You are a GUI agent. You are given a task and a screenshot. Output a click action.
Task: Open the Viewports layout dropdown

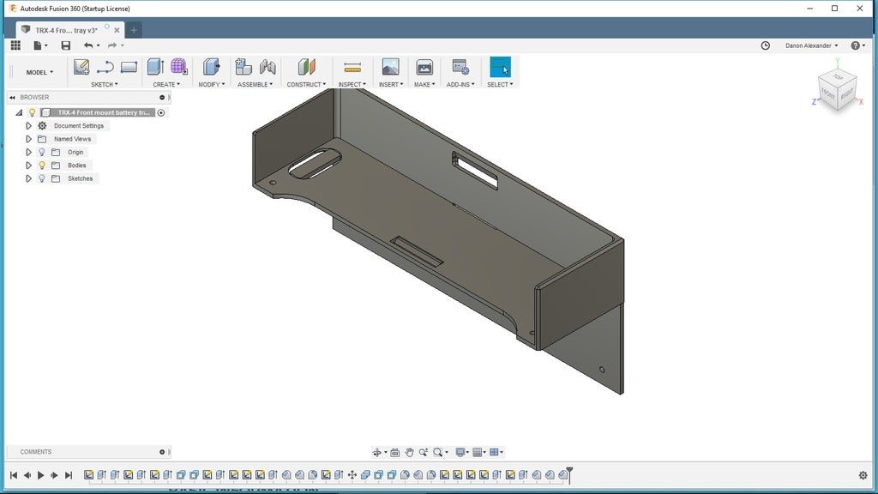pyautogui.click(x=496, y=453)
